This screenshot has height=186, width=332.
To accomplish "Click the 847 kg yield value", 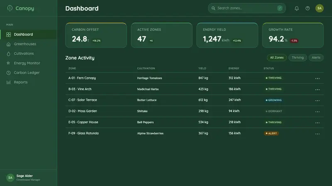I will click(x=203, y=78).
